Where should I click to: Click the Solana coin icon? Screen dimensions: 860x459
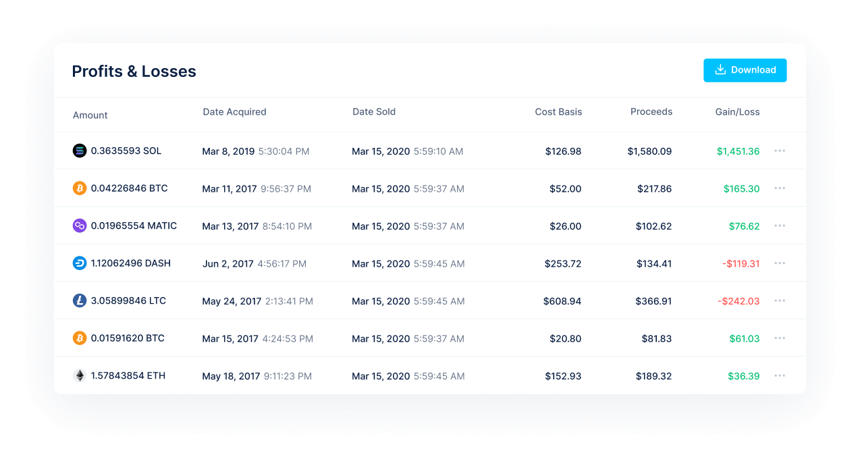tap(80, 151)
